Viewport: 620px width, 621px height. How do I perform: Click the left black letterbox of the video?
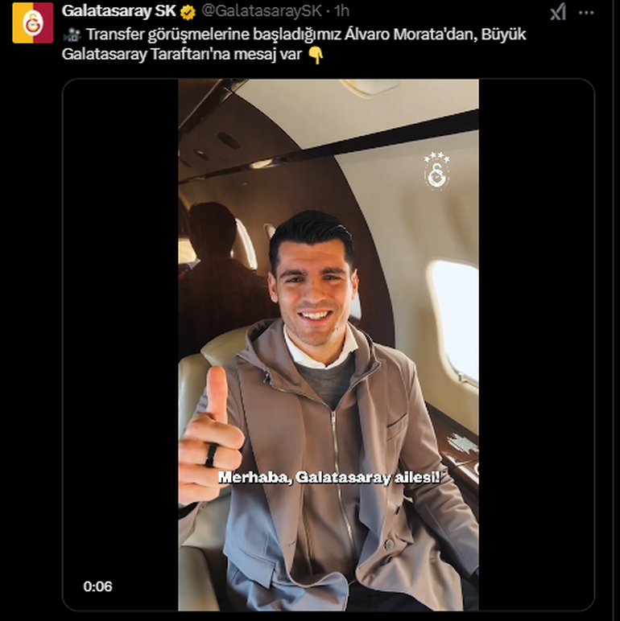point(121,344)
